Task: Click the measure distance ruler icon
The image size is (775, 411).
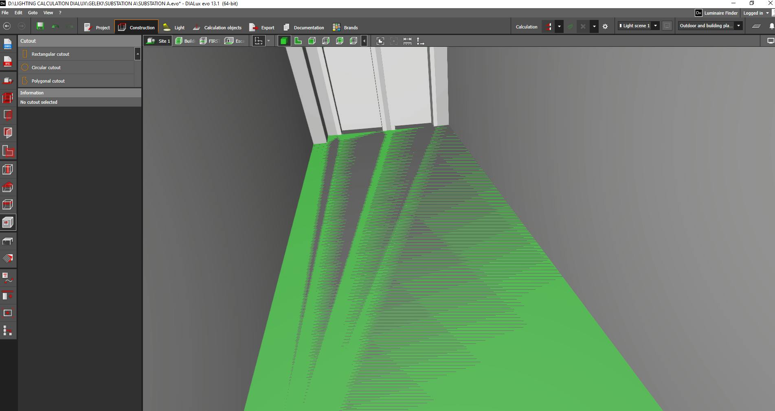Action: click(x=407, y=41)
